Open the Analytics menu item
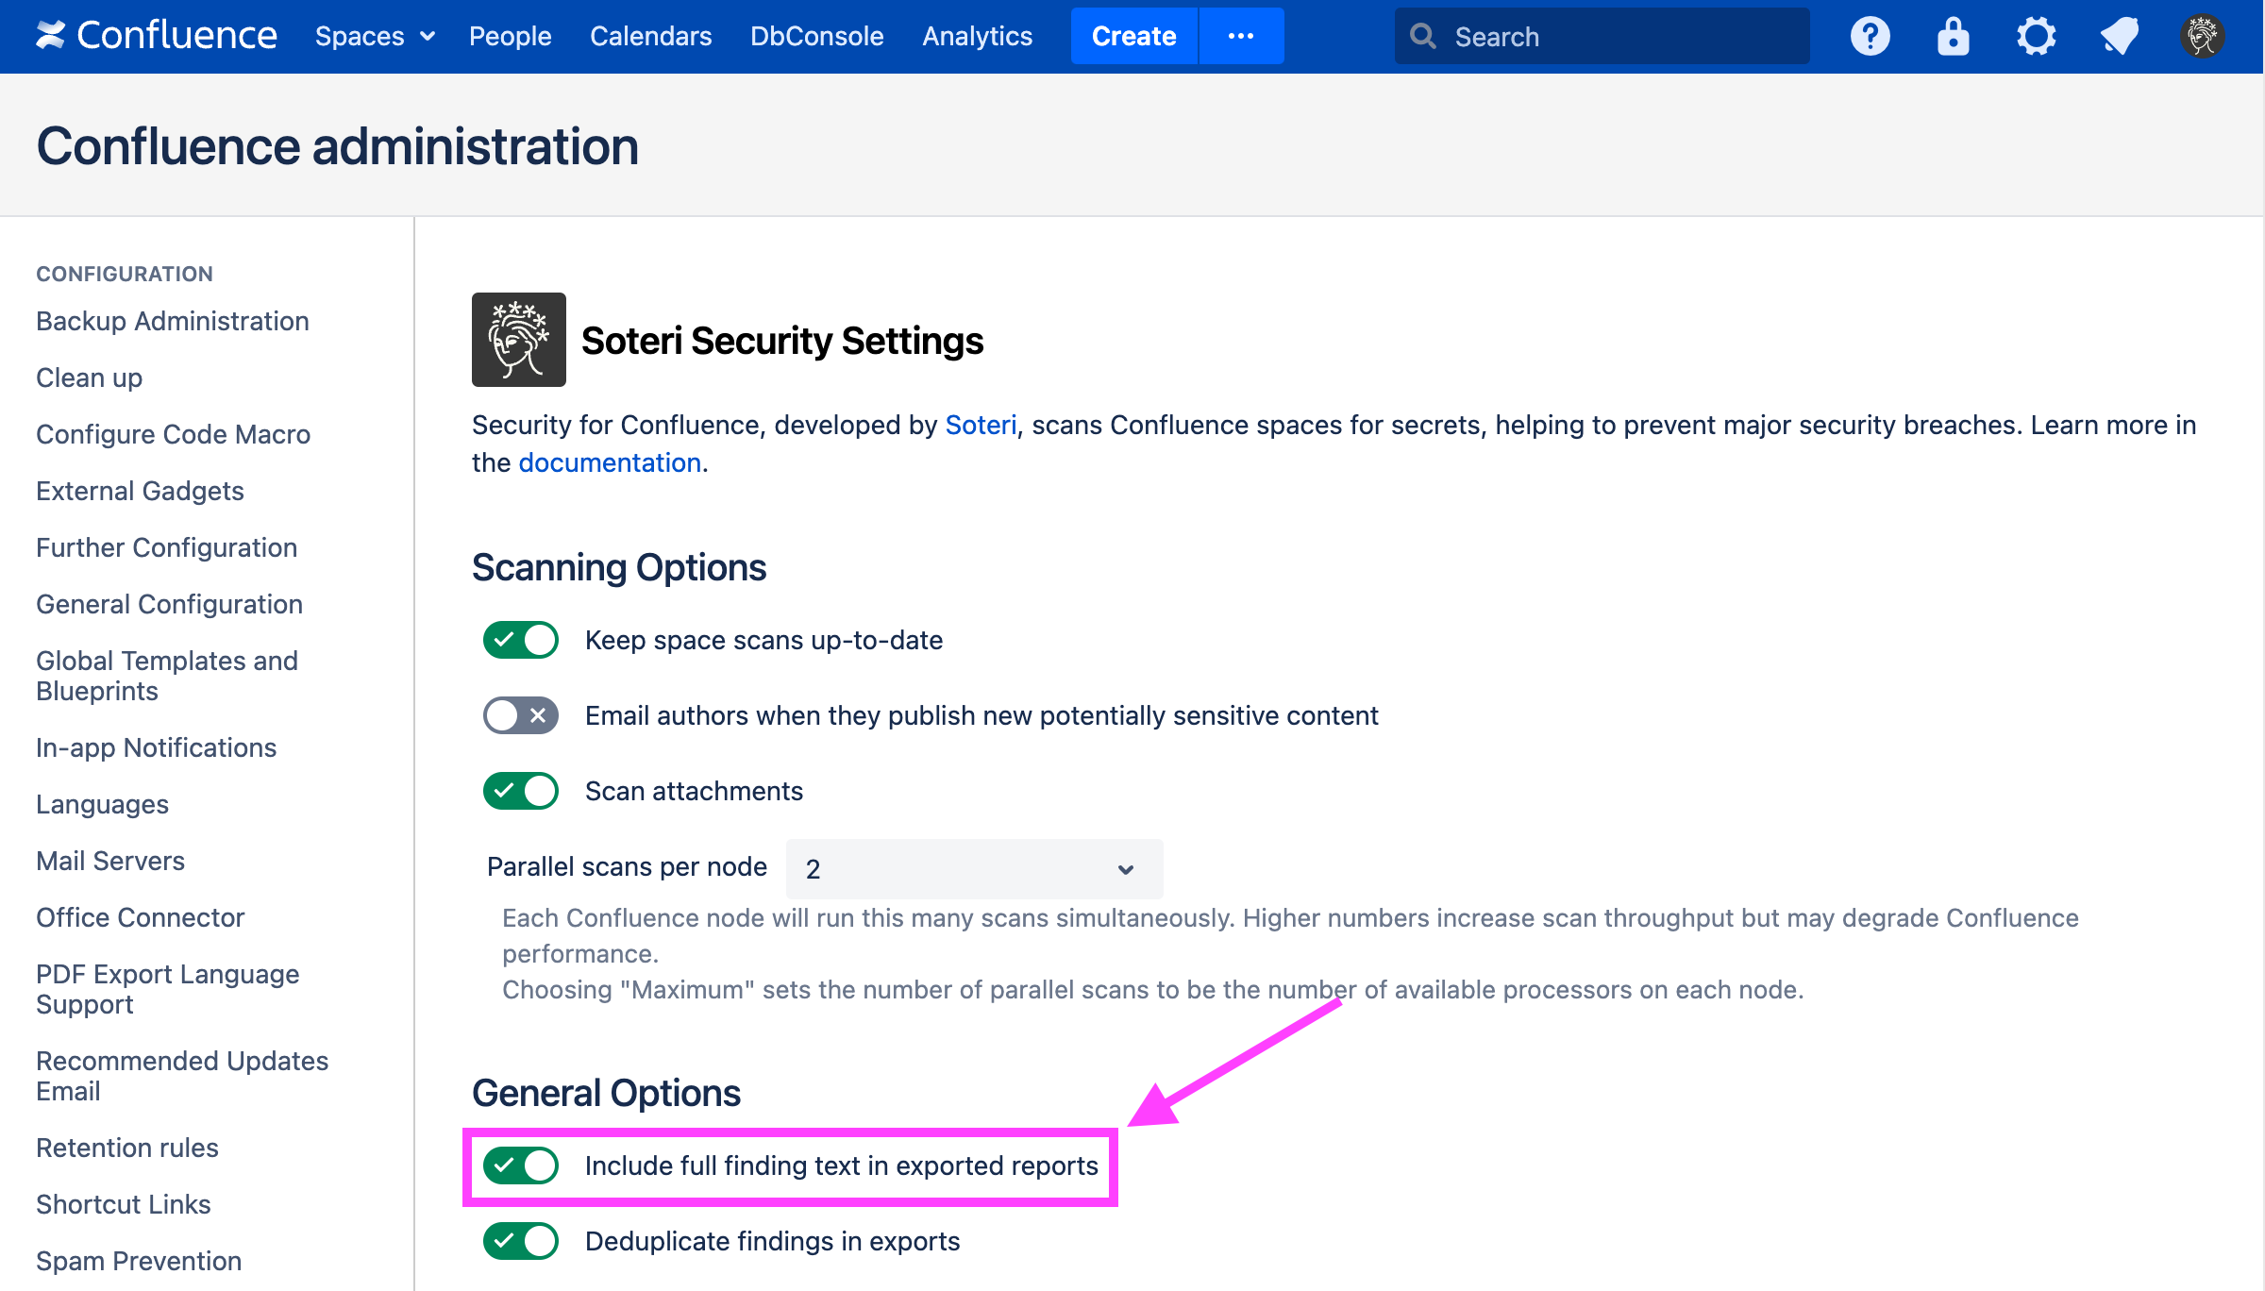The image size is (2265, 1291). 977,37
